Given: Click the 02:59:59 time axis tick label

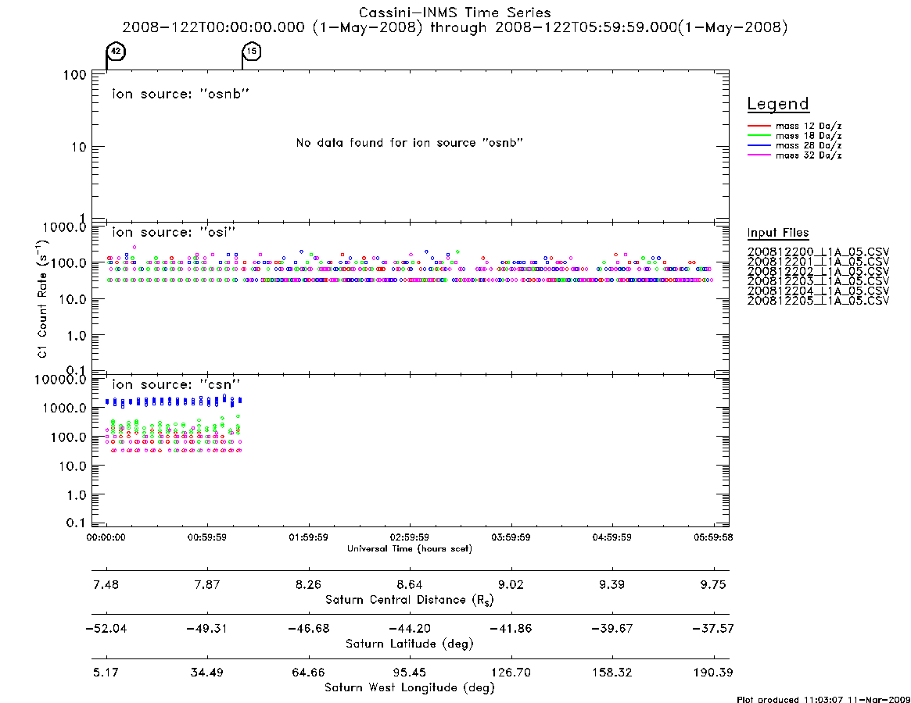Looking at the screenshot, I should click(x=410, y=537).
